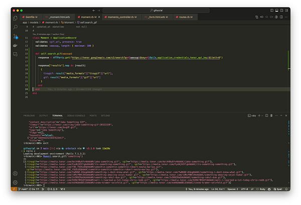Click 'Ln 24, Col 1' in status bar

(x=218, y=189)
